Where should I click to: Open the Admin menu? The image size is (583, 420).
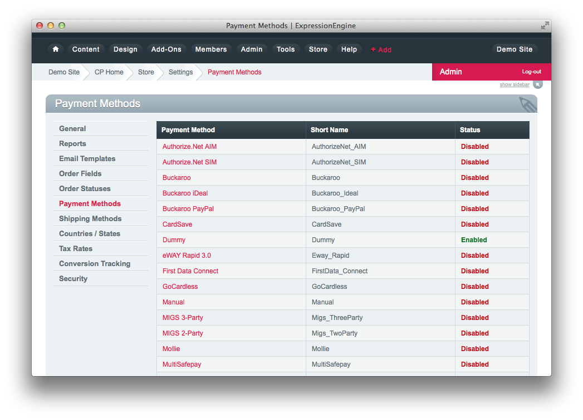point(252,49)
